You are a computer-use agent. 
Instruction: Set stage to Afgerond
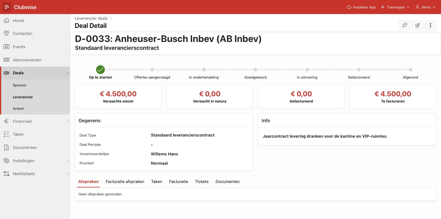click(x=411, y=70)
